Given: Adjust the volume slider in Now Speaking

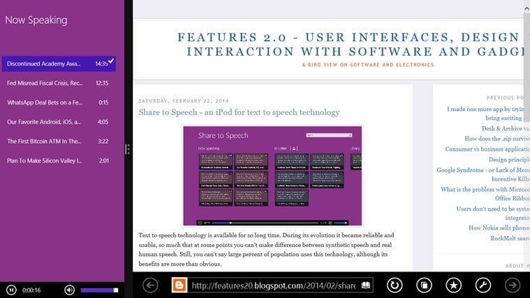Looking at the screenshot, I should (x=99, y=290).
